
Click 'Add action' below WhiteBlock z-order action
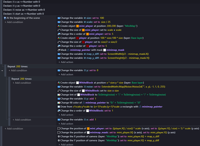(66, 115)
